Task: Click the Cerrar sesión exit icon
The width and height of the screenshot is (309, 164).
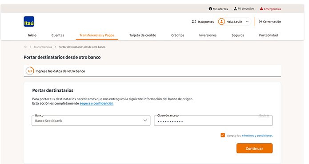Action: coord(261,22)
